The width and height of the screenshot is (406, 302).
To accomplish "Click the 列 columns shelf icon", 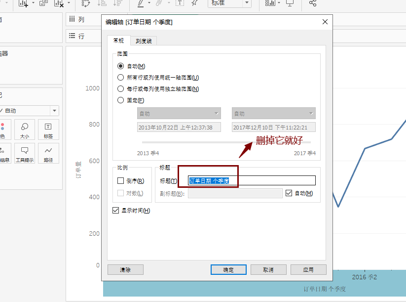I will point(72,19).
